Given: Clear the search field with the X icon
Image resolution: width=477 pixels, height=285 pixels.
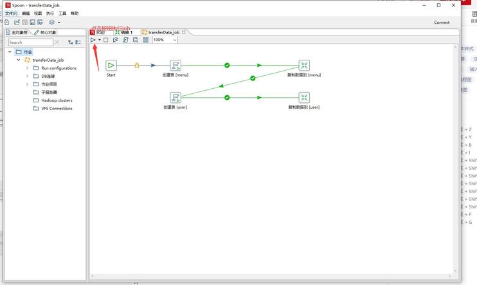Looking at the screenshot, I should 57,42.
